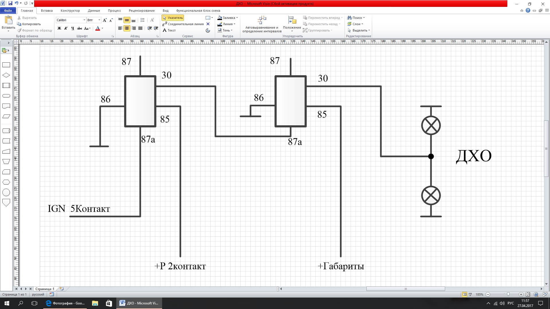Click the insert new page icon
550x309 pixels.
(x=62, y=289)
